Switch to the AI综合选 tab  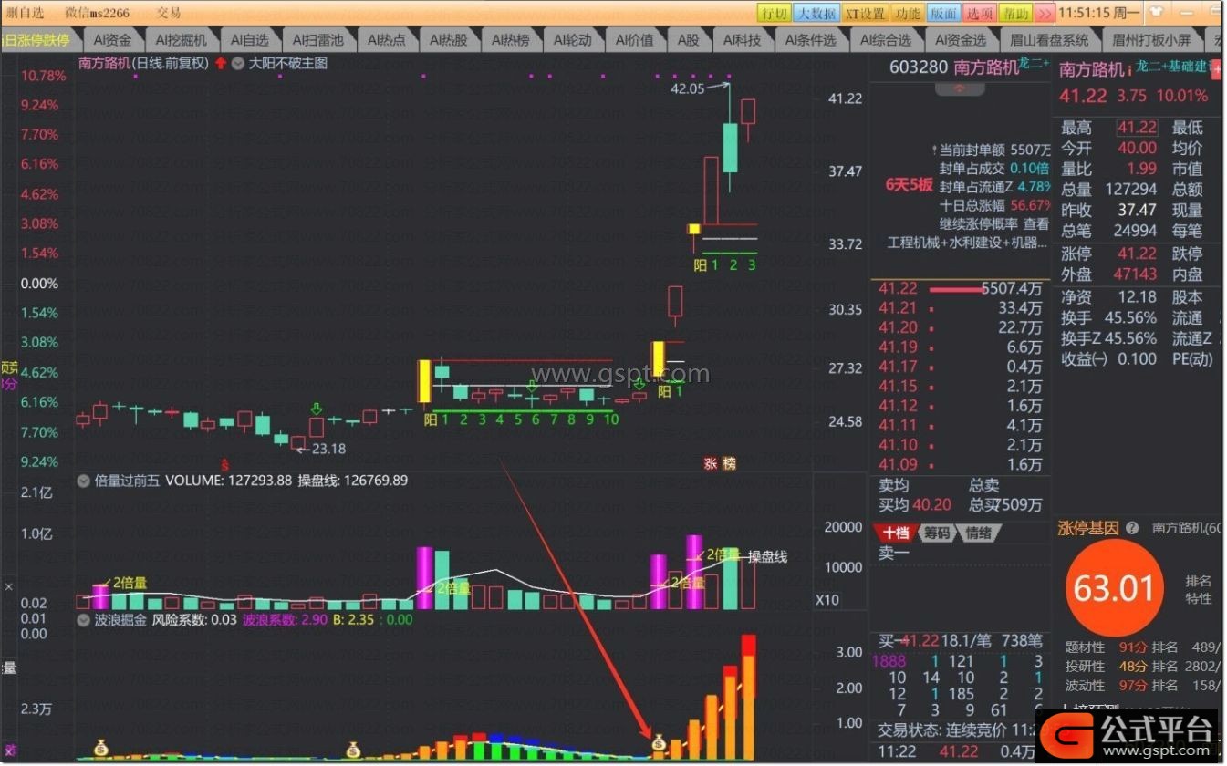click(x=886, y=40)
